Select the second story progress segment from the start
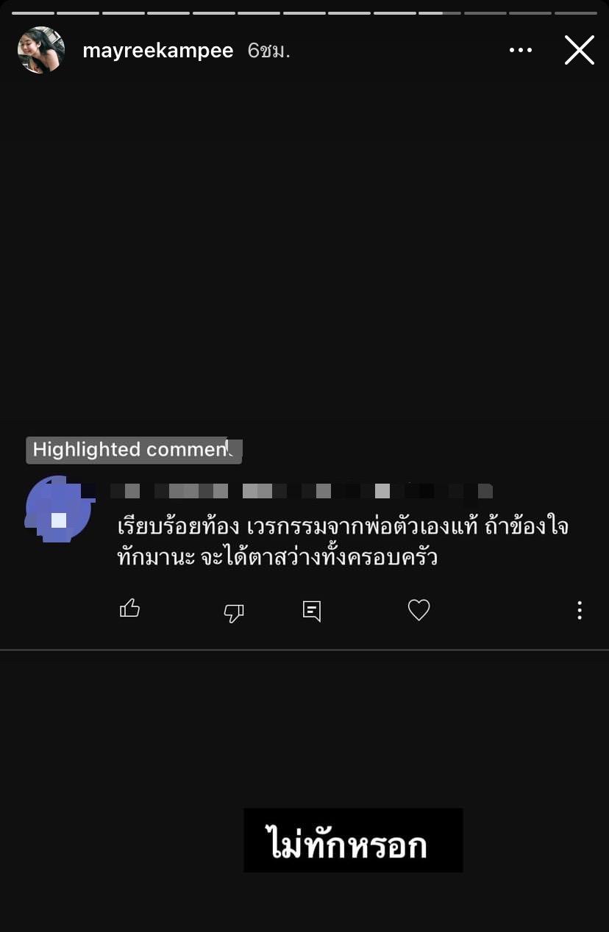609x932 pixels. pos(78,13)
